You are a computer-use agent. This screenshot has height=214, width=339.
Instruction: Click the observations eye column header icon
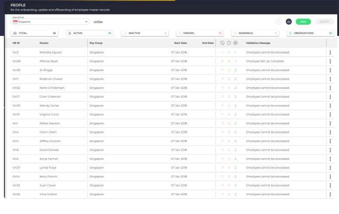click(x=235, y=43)
